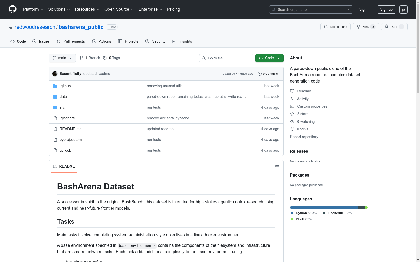Open the basharena_public repository link
Image resolution: width=420 pixels, height=262 pixels.
(81, 27)
